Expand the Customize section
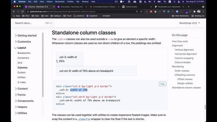 (x=23, y=42)
